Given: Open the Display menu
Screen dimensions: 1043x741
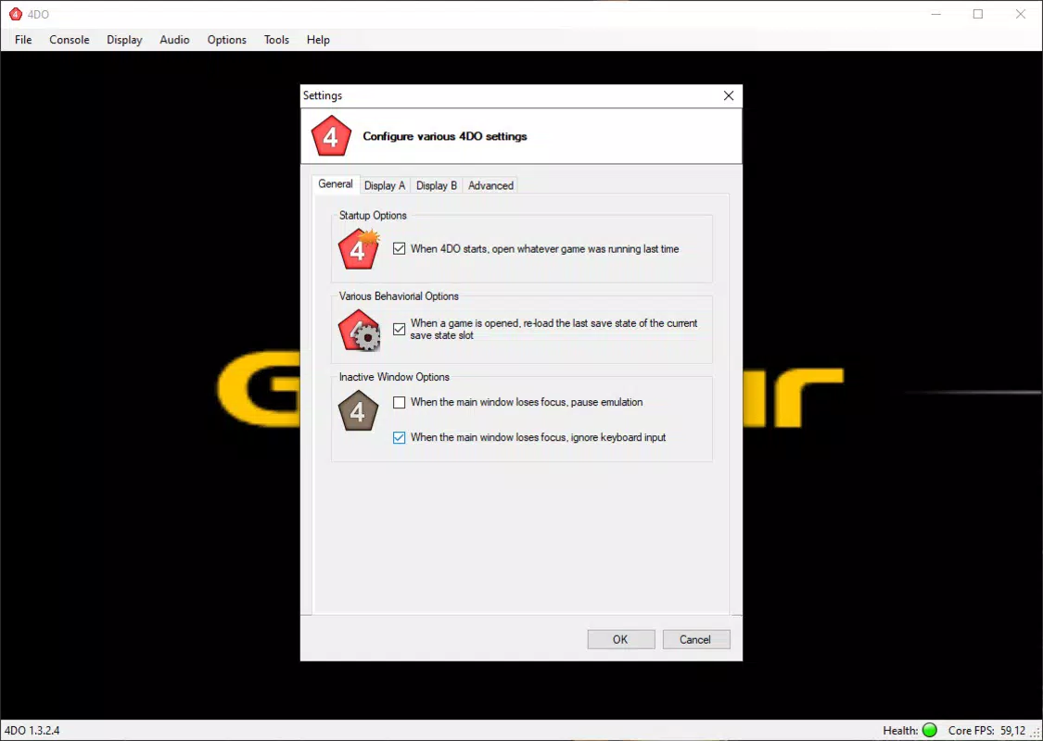Looking at the screenshot, I should (124, 40).
